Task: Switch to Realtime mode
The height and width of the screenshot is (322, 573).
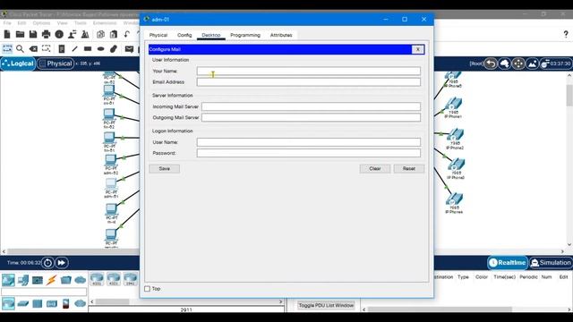Action: pos(508,262)
